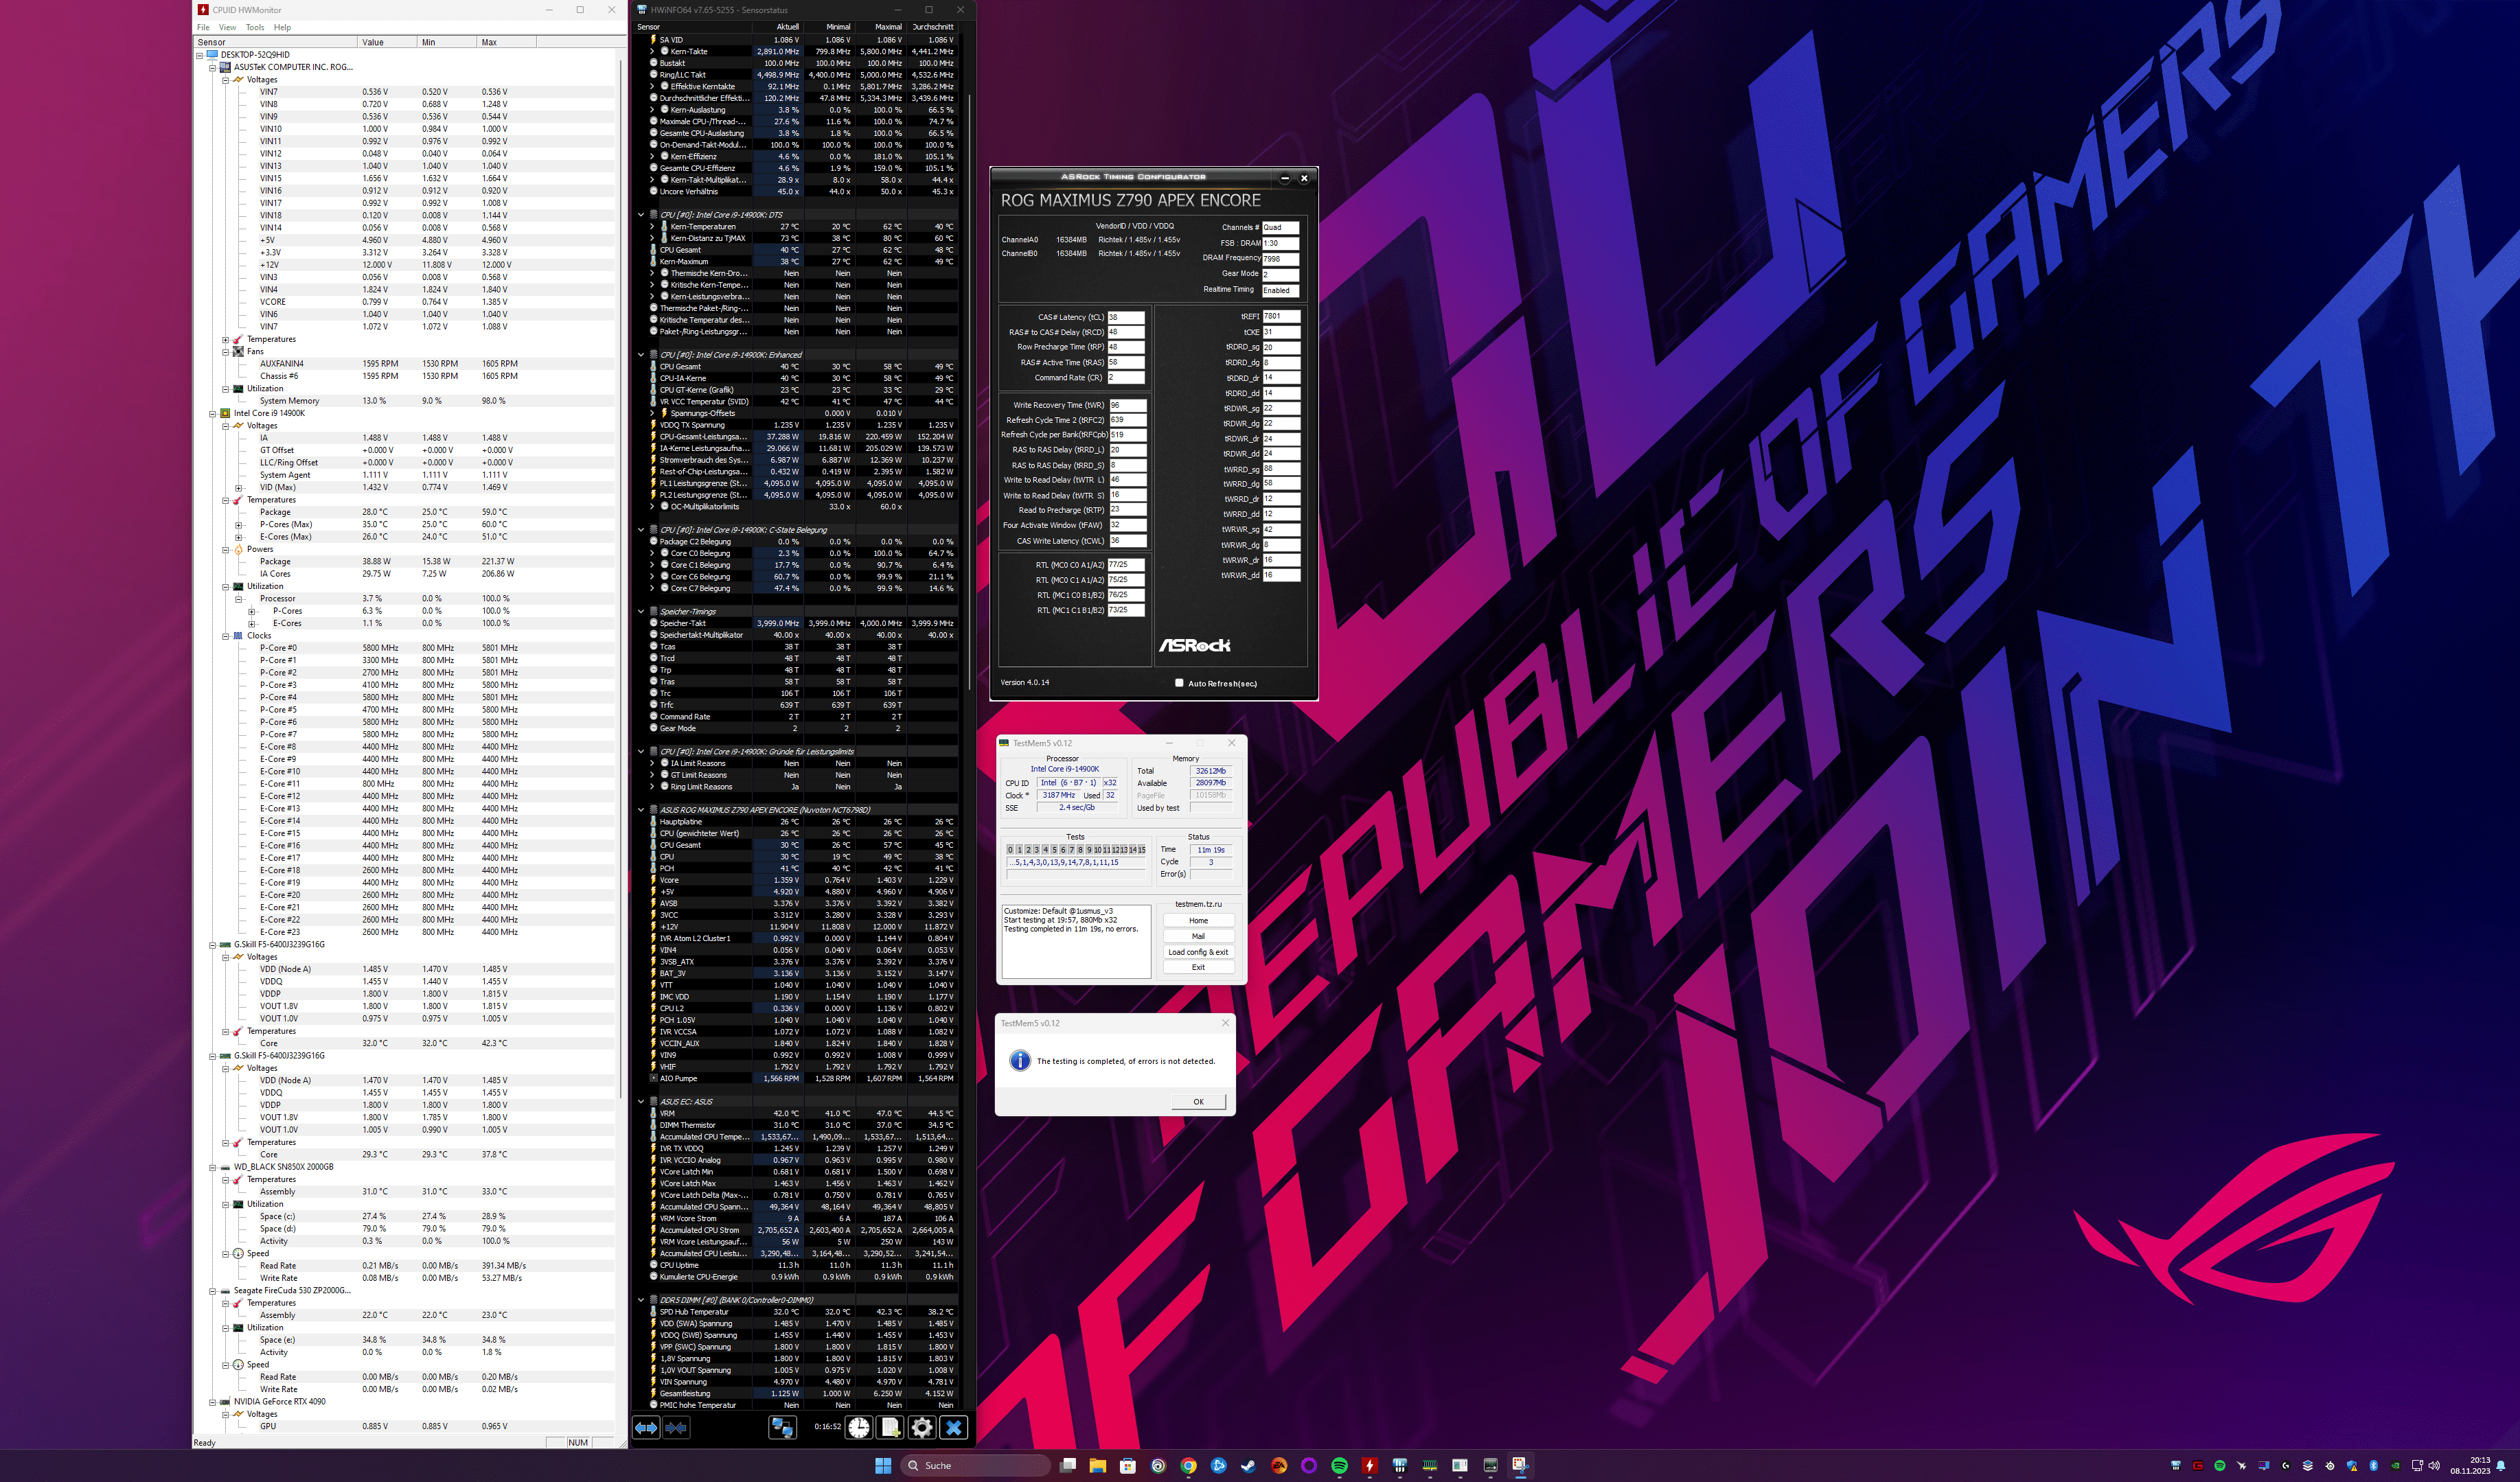Click blue X icon in HWiNFO toolbar
This screenshot has width=2520, height=1482.
pos(953,1427)
